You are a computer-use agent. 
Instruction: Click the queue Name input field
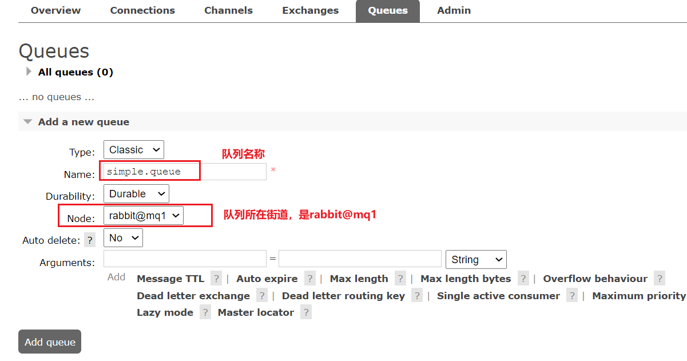(x=185, y=172)
